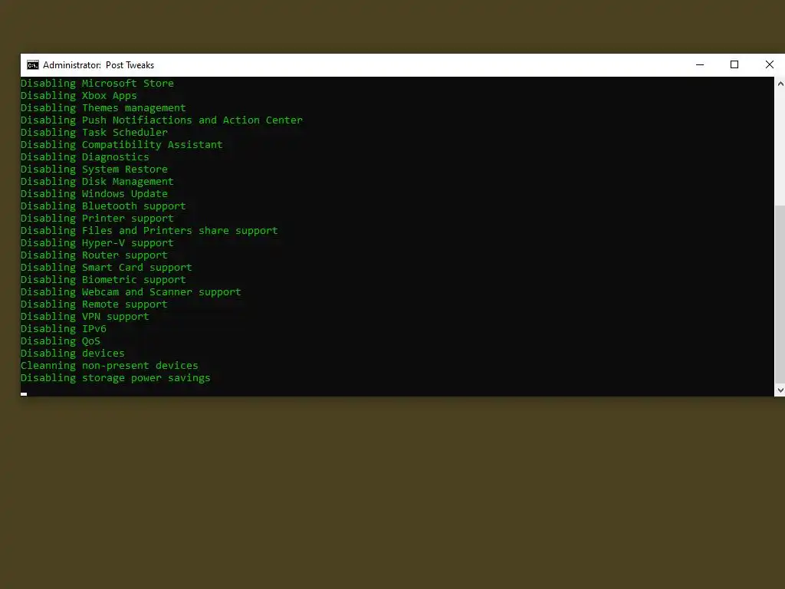Click the 'Disabling Compatibility Assistant' line
The width and height of the screenshot is (785, 589).
click(x=122, y=145)
